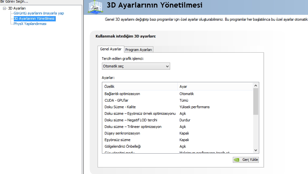Image resolution: width=308 pixels, height=174 pixels.
Task: Click the settings list scrollbar thumb
Action: pyautogui.click(x=256, y=101)
